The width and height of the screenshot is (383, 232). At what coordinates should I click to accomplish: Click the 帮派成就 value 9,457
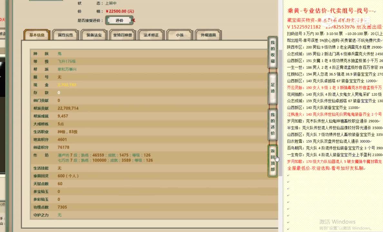point(63,116)
